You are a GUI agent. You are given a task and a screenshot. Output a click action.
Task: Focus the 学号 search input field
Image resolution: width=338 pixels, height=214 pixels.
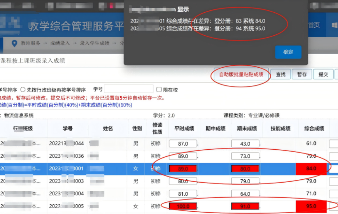(129, 89)
